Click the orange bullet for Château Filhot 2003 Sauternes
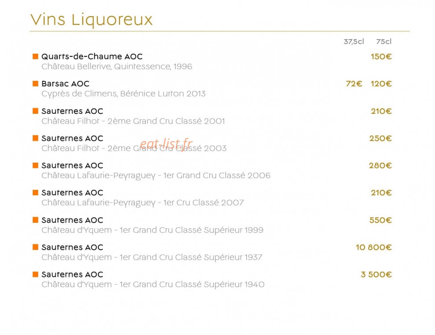This screenshot has width=435, height=335. (x=35, y=138)
